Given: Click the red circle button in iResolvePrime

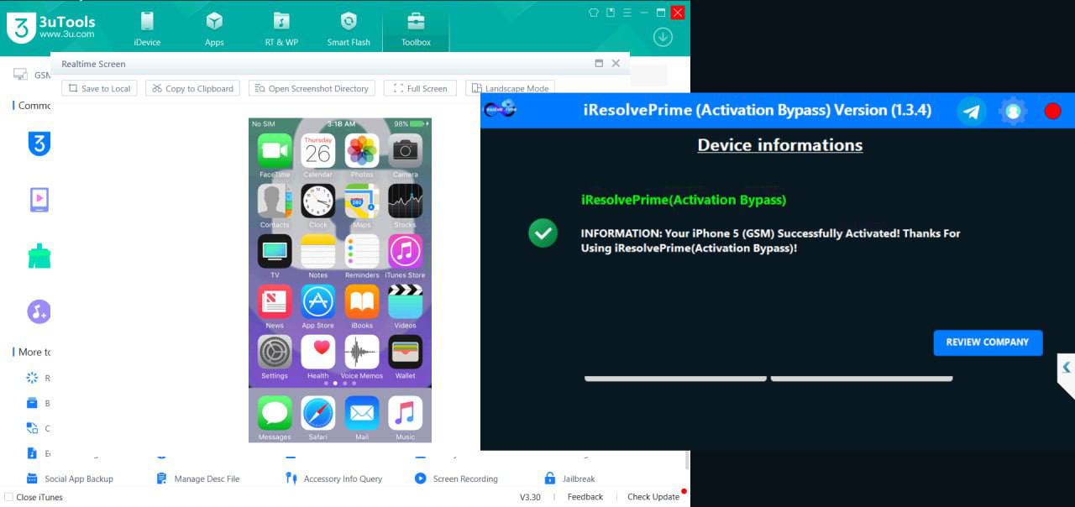Looking at the screenshot, I should tap(1052, 111).
